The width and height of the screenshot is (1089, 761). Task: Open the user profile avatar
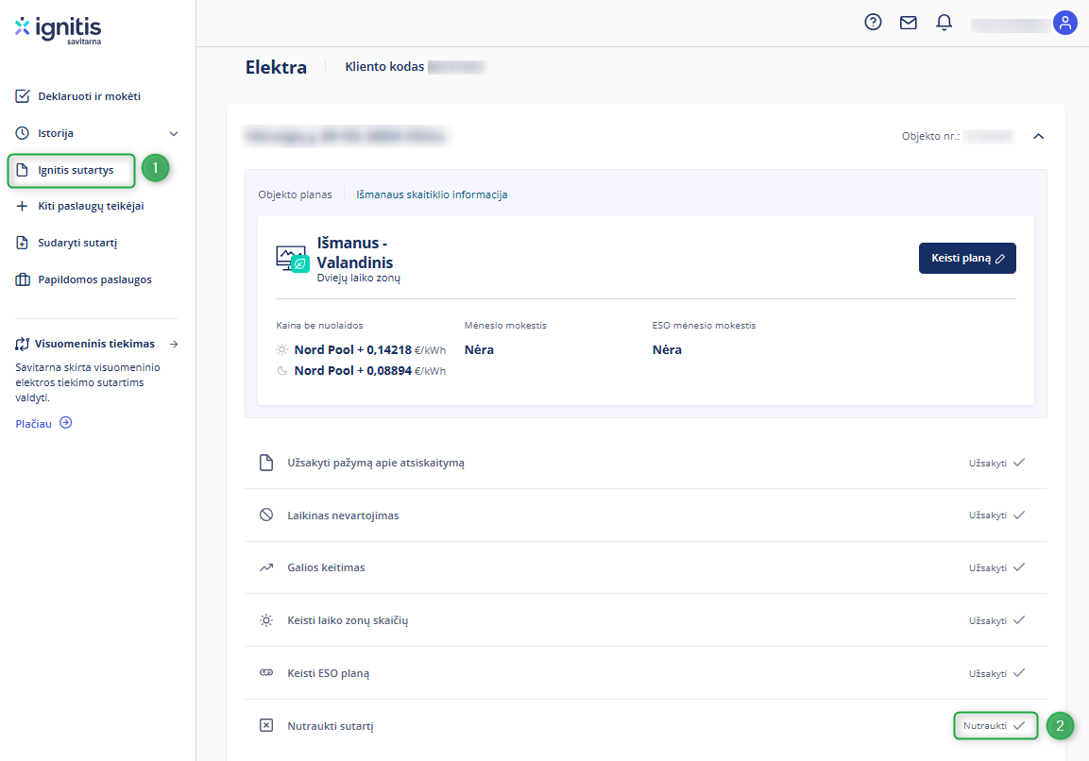pos(1064,23)
